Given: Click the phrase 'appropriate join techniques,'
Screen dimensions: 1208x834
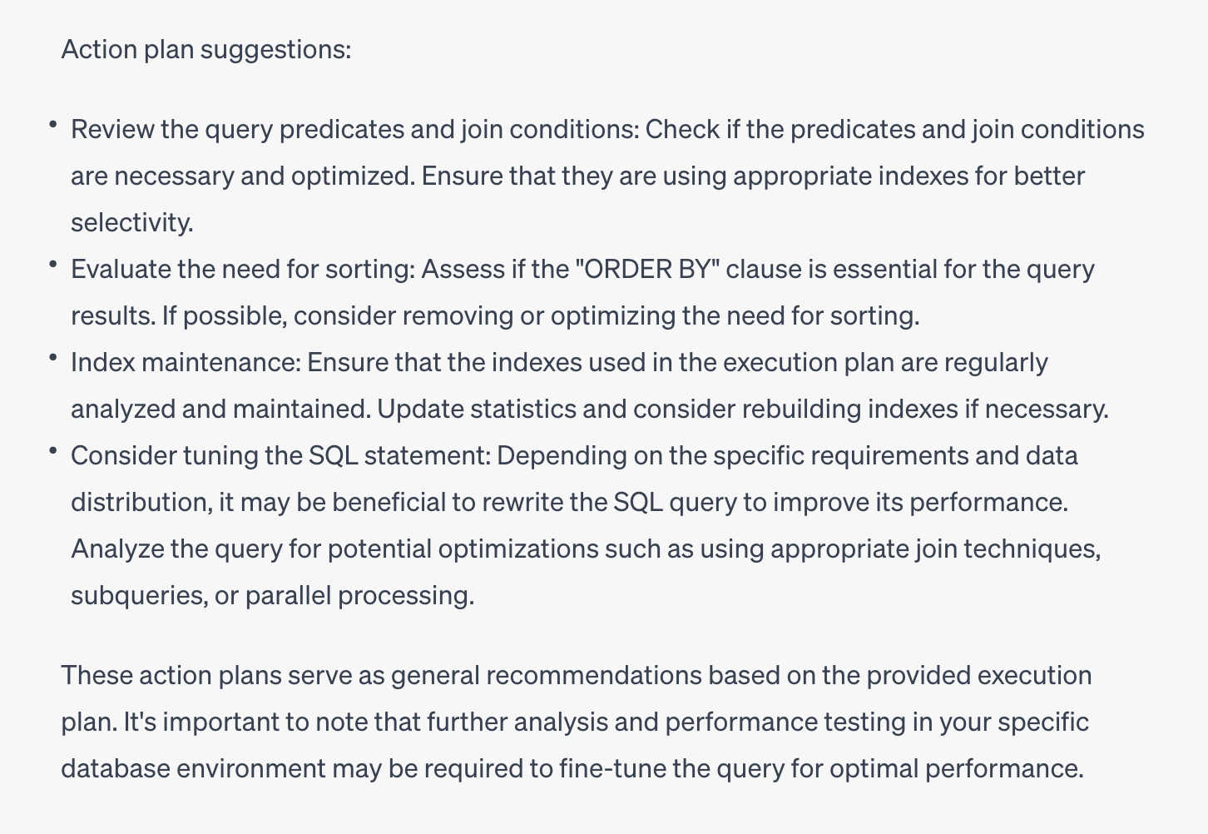Looking at the screenshot, I should point(936,549).
